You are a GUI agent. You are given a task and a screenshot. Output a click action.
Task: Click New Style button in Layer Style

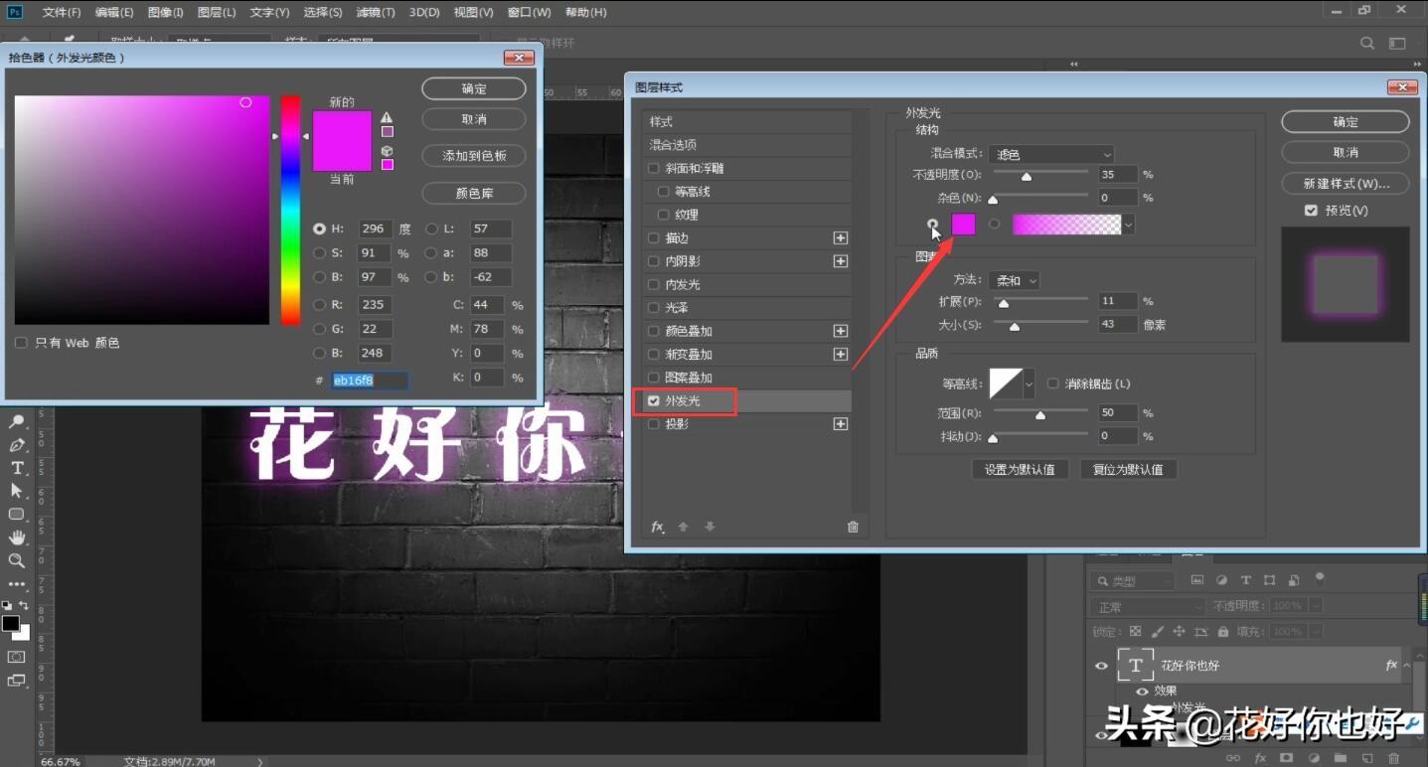point(1346,184)
